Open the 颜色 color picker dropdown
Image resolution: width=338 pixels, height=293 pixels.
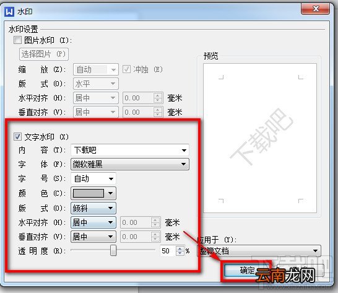93,193
